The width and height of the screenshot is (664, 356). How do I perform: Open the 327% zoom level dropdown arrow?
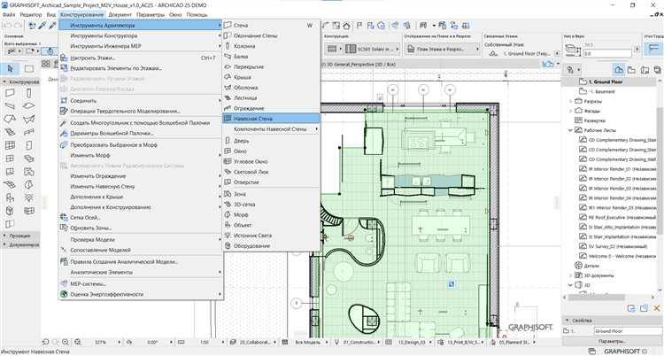point(119,342)
